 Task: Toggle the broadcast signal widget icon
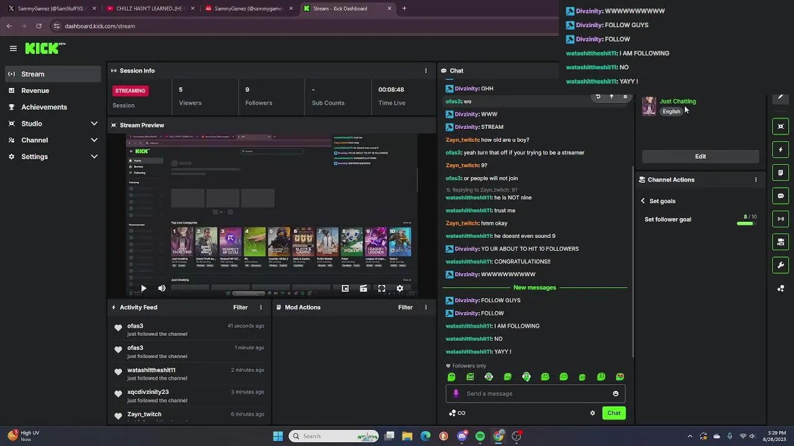point(780,219)
